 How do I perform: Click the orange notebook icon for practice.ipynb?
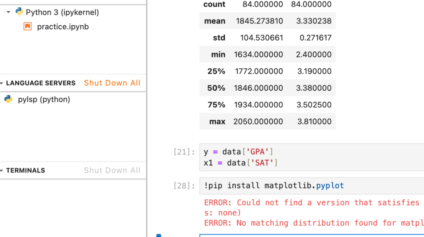point(28,26)
